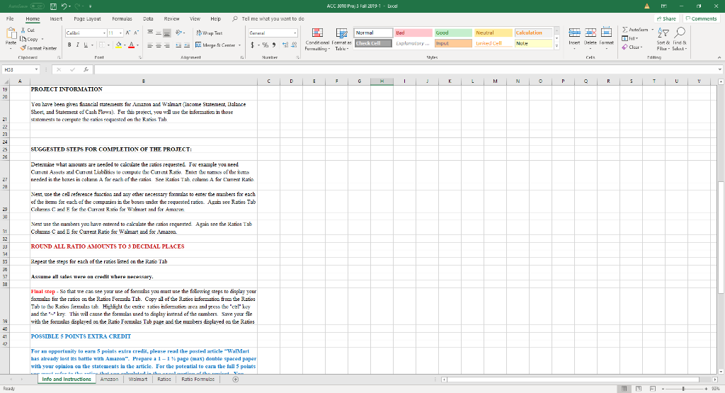Apply the Neutral cell style

[x=493, y=33]
